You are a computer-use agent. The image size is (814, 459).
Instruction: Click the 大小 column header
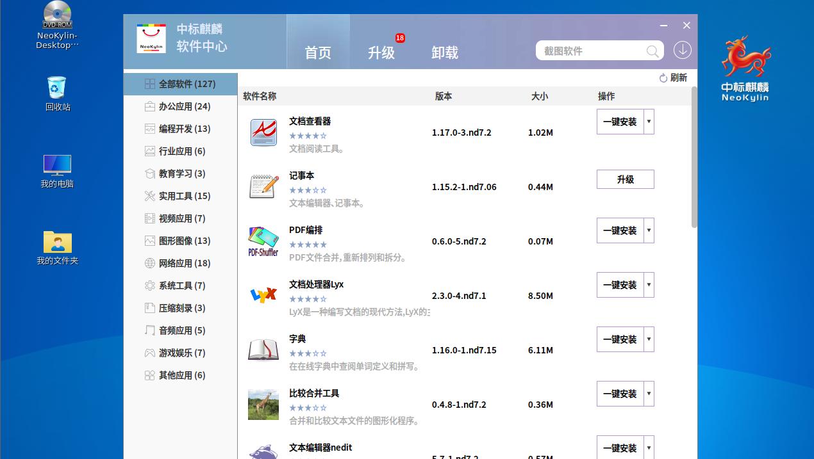540,96
